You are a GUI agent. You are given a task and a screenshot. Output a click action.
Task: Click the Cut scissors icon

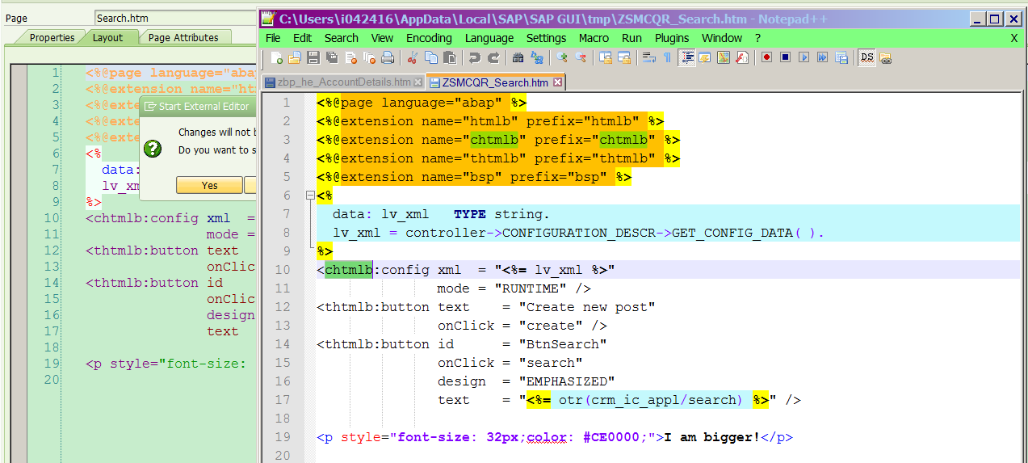413,57
